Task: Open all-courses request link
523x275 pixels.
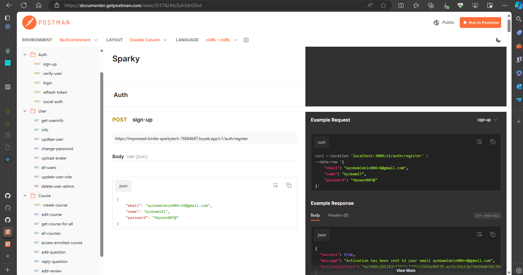Action: point(51,233)
